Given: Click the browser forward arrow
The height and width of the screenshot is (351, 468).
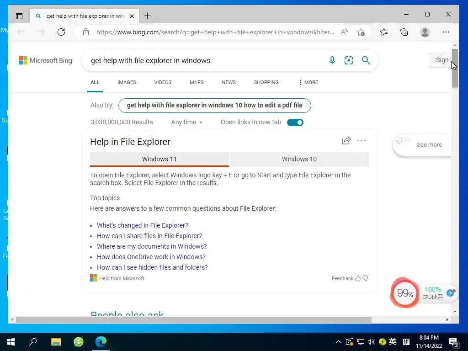Looking at the screenshot, I should tap(41, 32).
